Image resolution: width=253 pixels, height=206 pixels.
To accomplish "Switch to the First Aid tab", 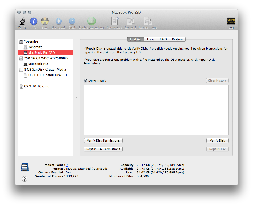I will pyautogui.click(x=136, y=39).
